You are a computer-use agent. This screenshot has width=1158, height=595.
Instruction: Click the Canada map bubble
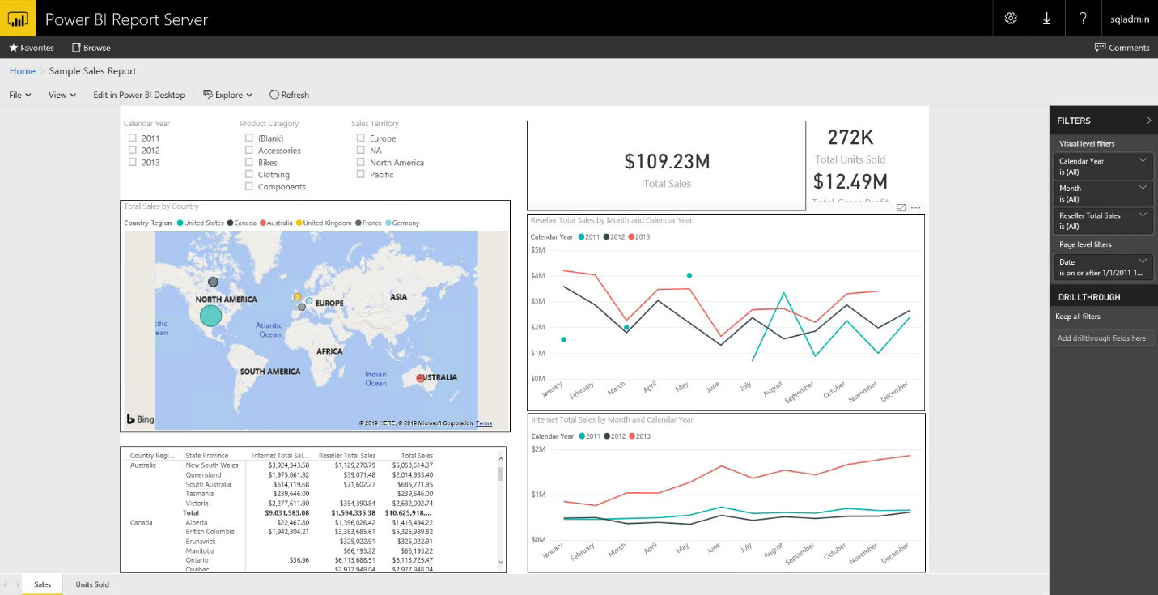(x=213, y=282)
